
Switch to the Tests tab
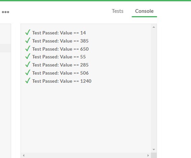point(118,11)
